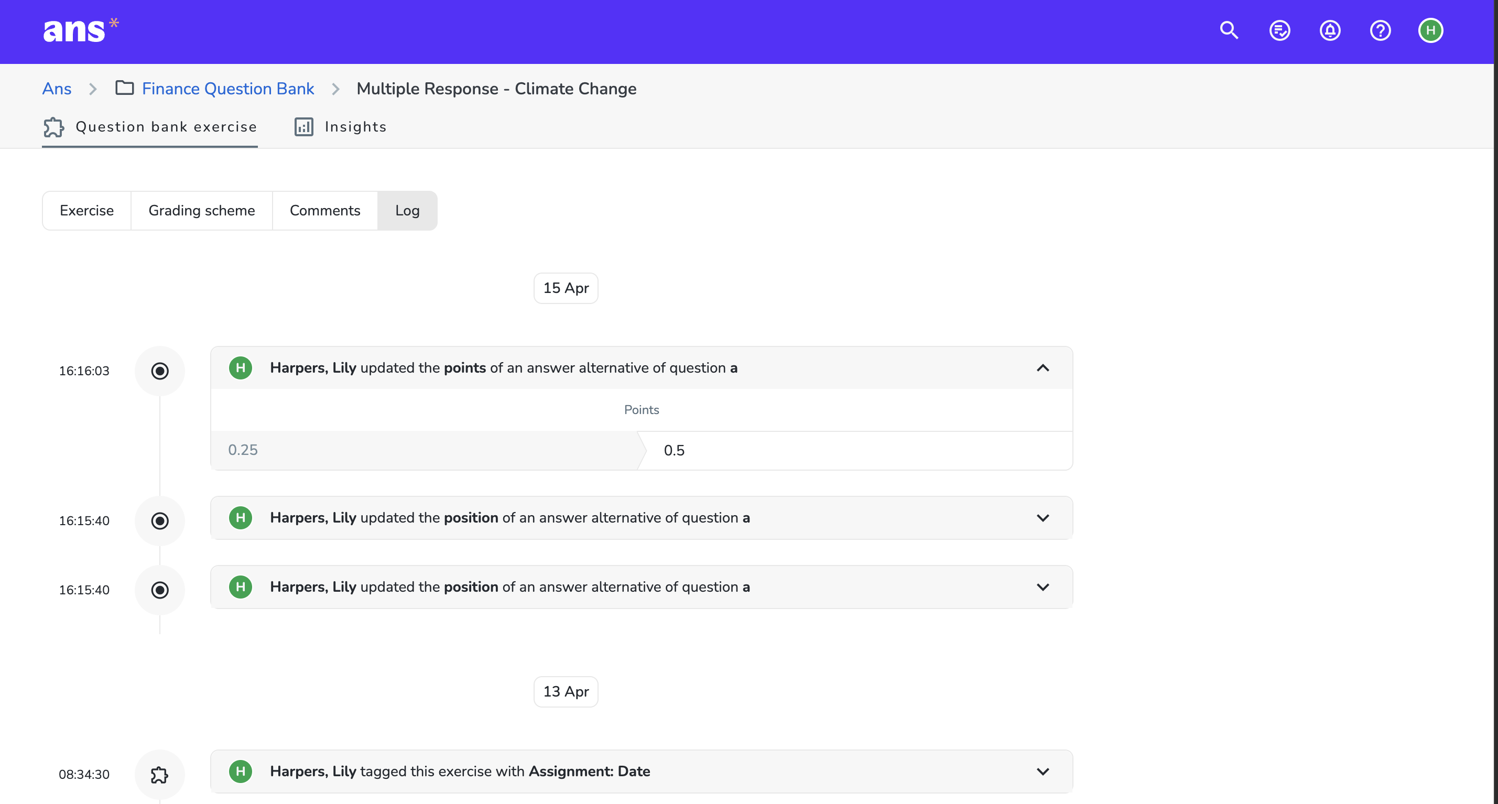Click the 13 Apr date label
The width and height of the screenshot is (1498, 804).
(x=566, y=691)
